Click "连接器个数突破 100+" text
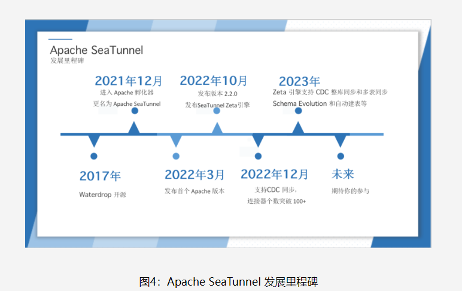The width and height of the screenshot is (462, 291). coord(276,201)
